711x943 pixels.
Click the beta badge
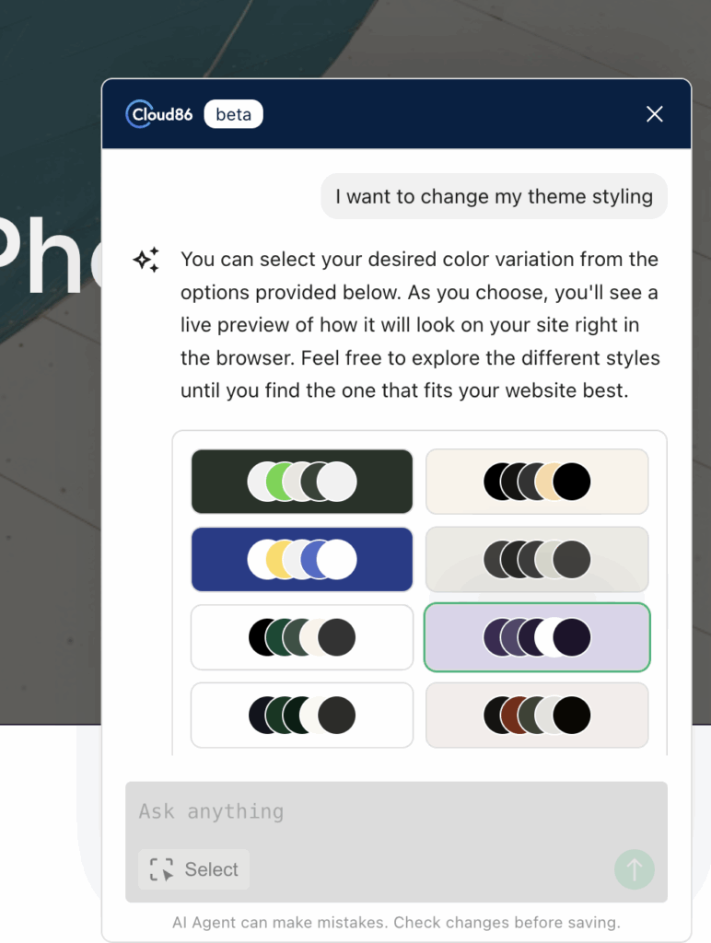tap(233, 114)
